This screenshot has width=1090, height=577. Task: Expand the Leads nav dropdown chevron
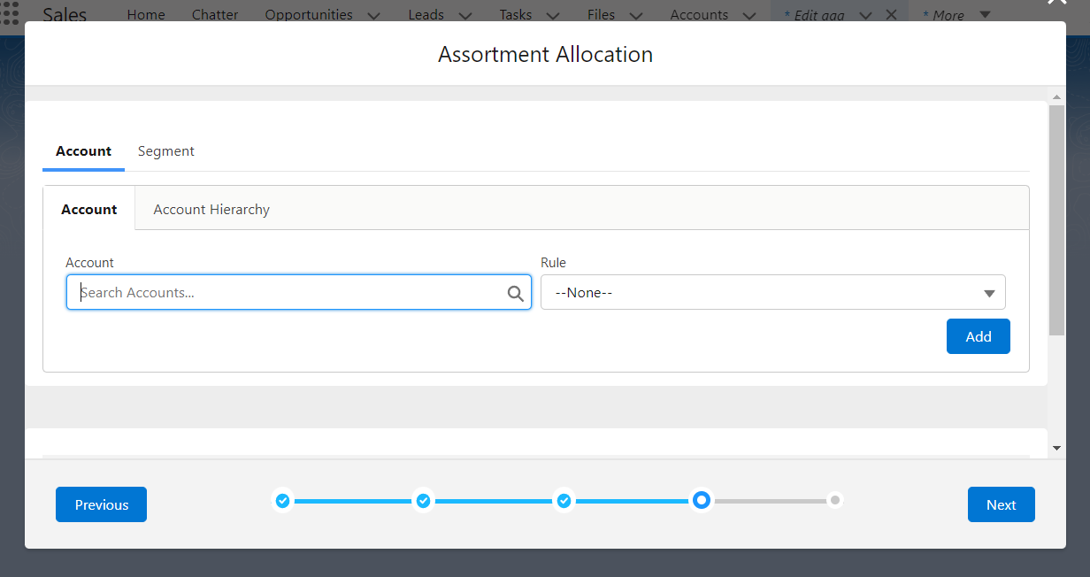point(465,15)
